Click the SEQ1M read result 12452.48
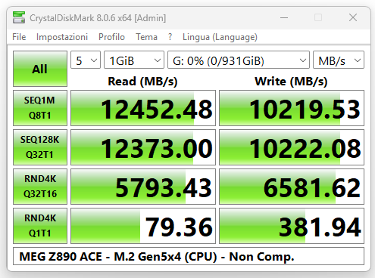This screenshot has height=278, width=375. (143, 108)
